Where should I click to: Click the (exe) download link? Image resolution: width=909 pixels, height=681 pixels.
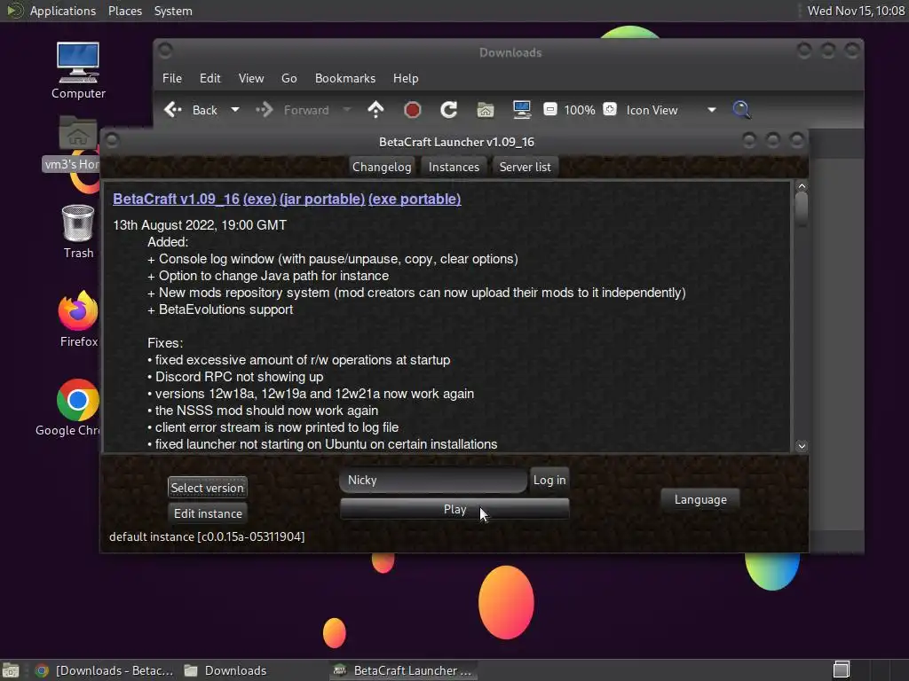[x=260, y=199]
